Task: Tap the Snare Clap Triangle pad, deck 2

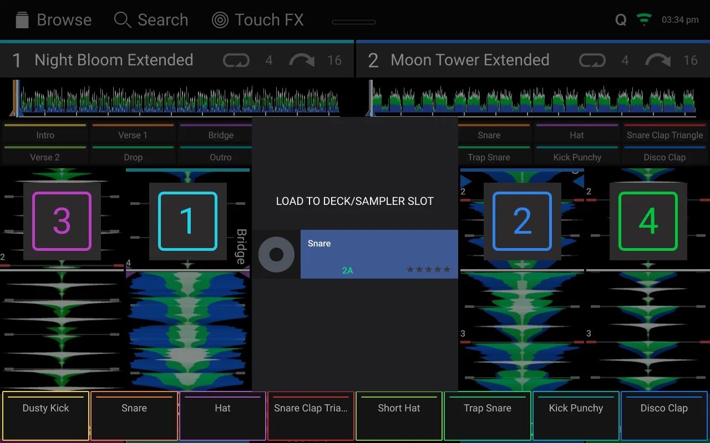Action: (665, 134)
